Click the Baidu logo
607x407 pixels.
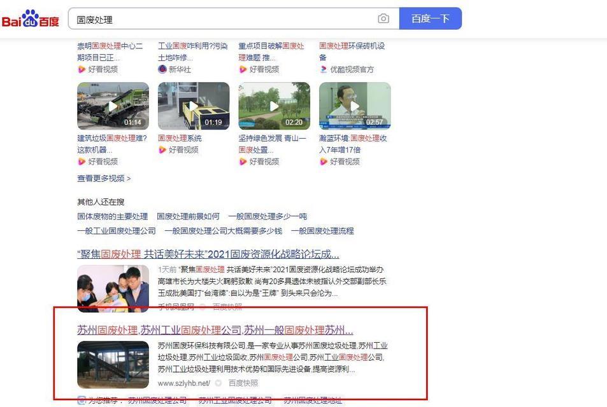30,18
